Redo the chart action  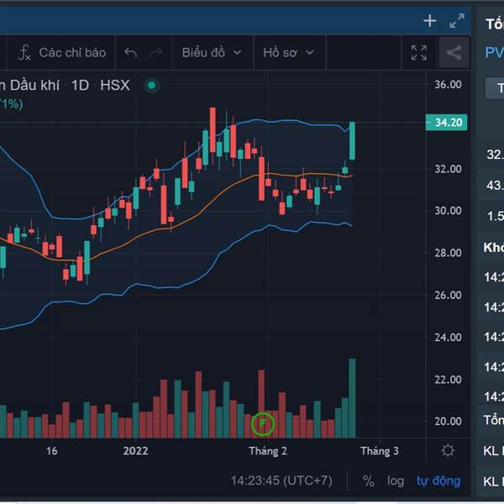pos(156,53)
